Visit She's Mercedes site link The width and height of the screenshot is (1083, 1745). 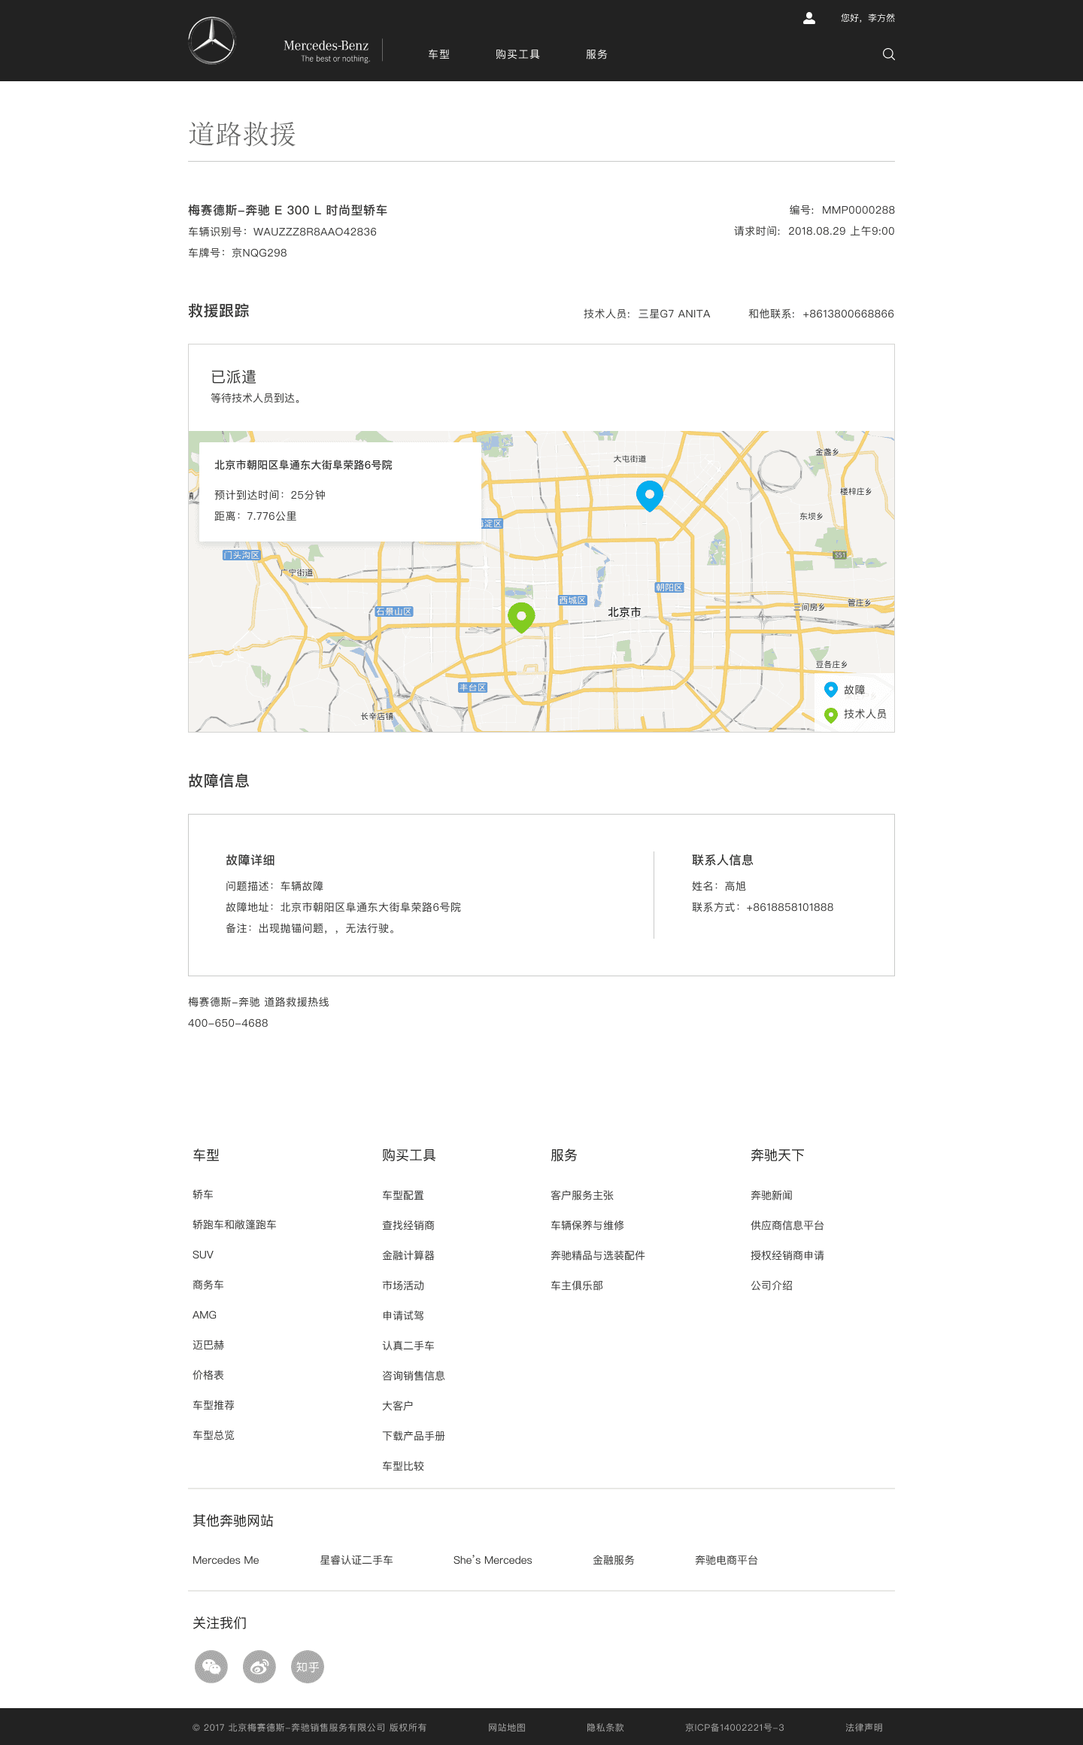(493, 1560)
